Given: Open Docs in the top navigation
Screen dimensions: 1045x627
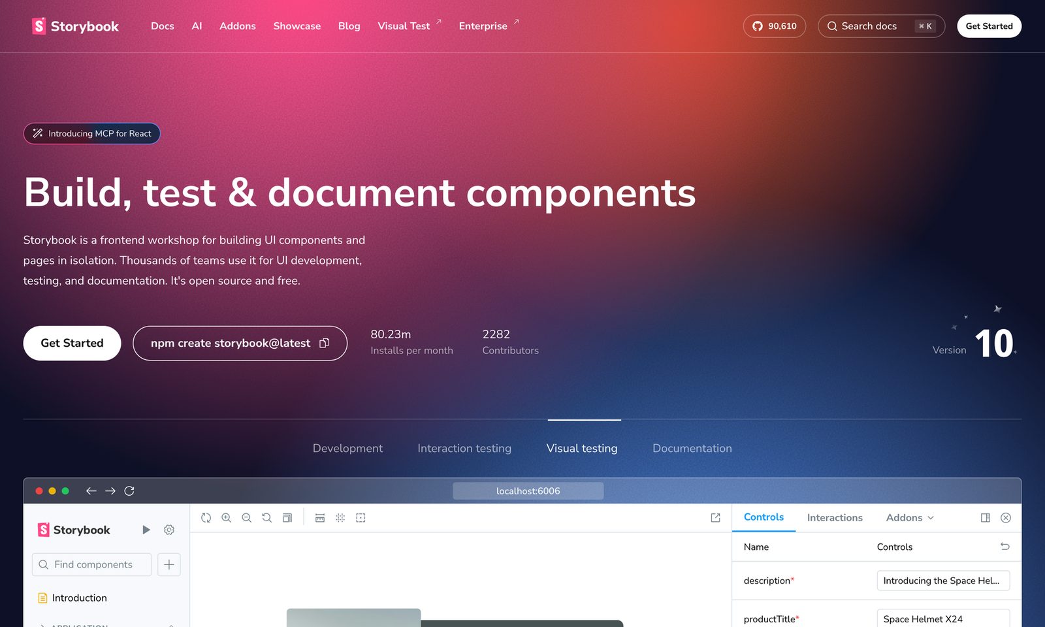Looking at the screenshot, I should point(163,26).
